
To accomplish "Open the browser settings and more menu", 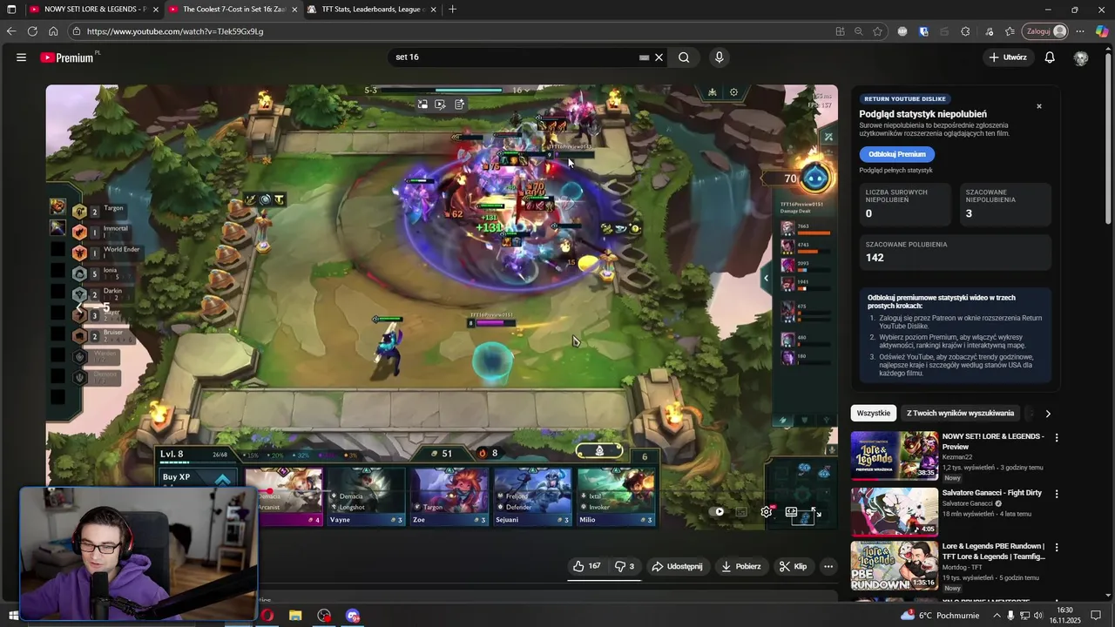I will [1080, 31].
